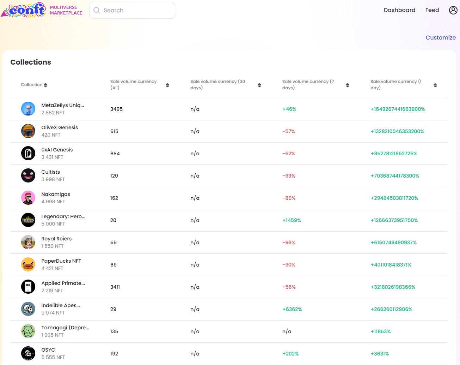Viewport: 460px width, 365px height.
Task: Go to Dashboard
Action: pyautogui.click(x=399, y=10)
